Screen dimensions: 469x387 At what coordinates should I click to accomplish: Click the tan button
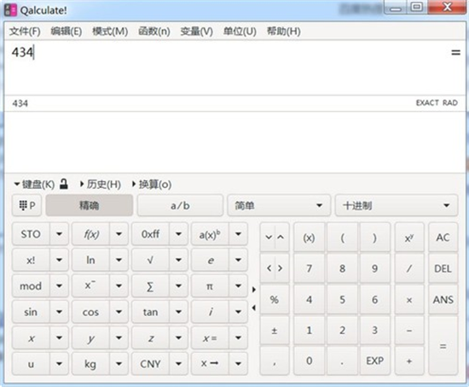[x=150, y=312]
